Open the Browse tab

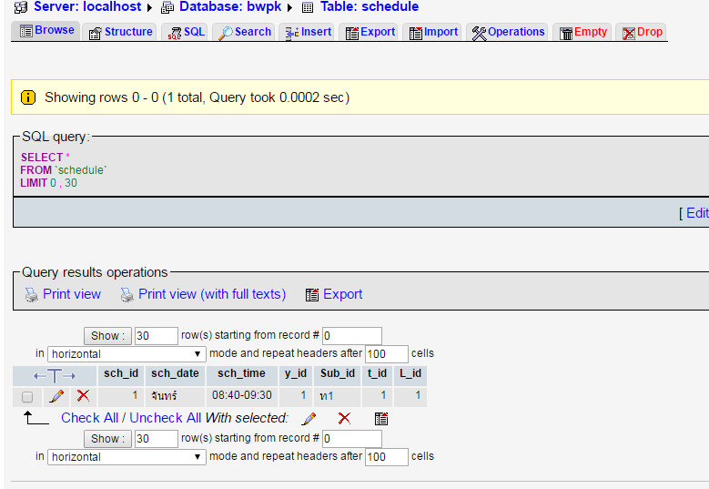(x=46, y=30)
